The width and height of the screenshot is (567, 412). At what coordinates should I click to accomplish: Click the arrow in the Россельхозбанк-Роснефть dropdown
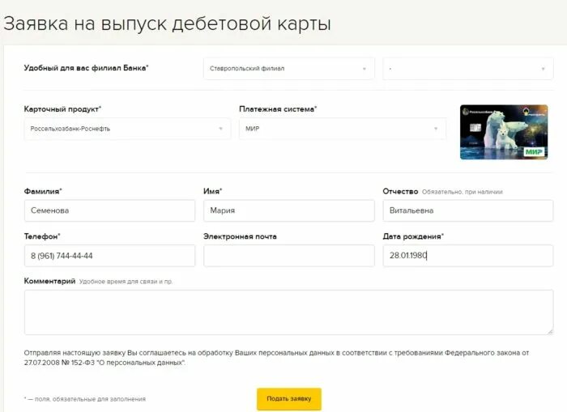(x=220, y=129)
